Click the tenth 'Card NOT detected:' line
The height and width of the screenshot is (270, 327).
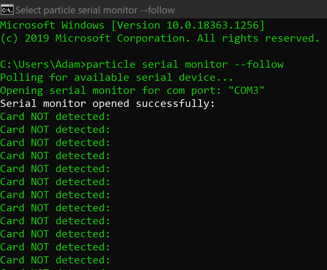click(55, 234)
